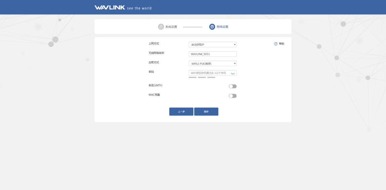Expand the 加密方式 dropdown showing WPA2-PSK
386x190 pixels.
[x=213, y=63]
